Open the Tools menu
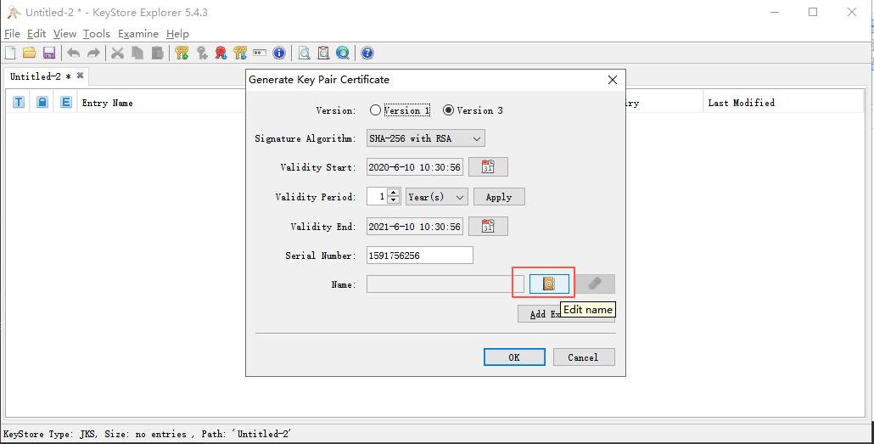874x444 pixels. tap(97, 34)
